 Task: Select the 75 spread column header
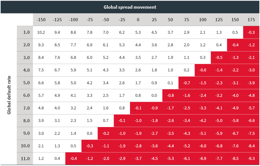click(186, 20)
